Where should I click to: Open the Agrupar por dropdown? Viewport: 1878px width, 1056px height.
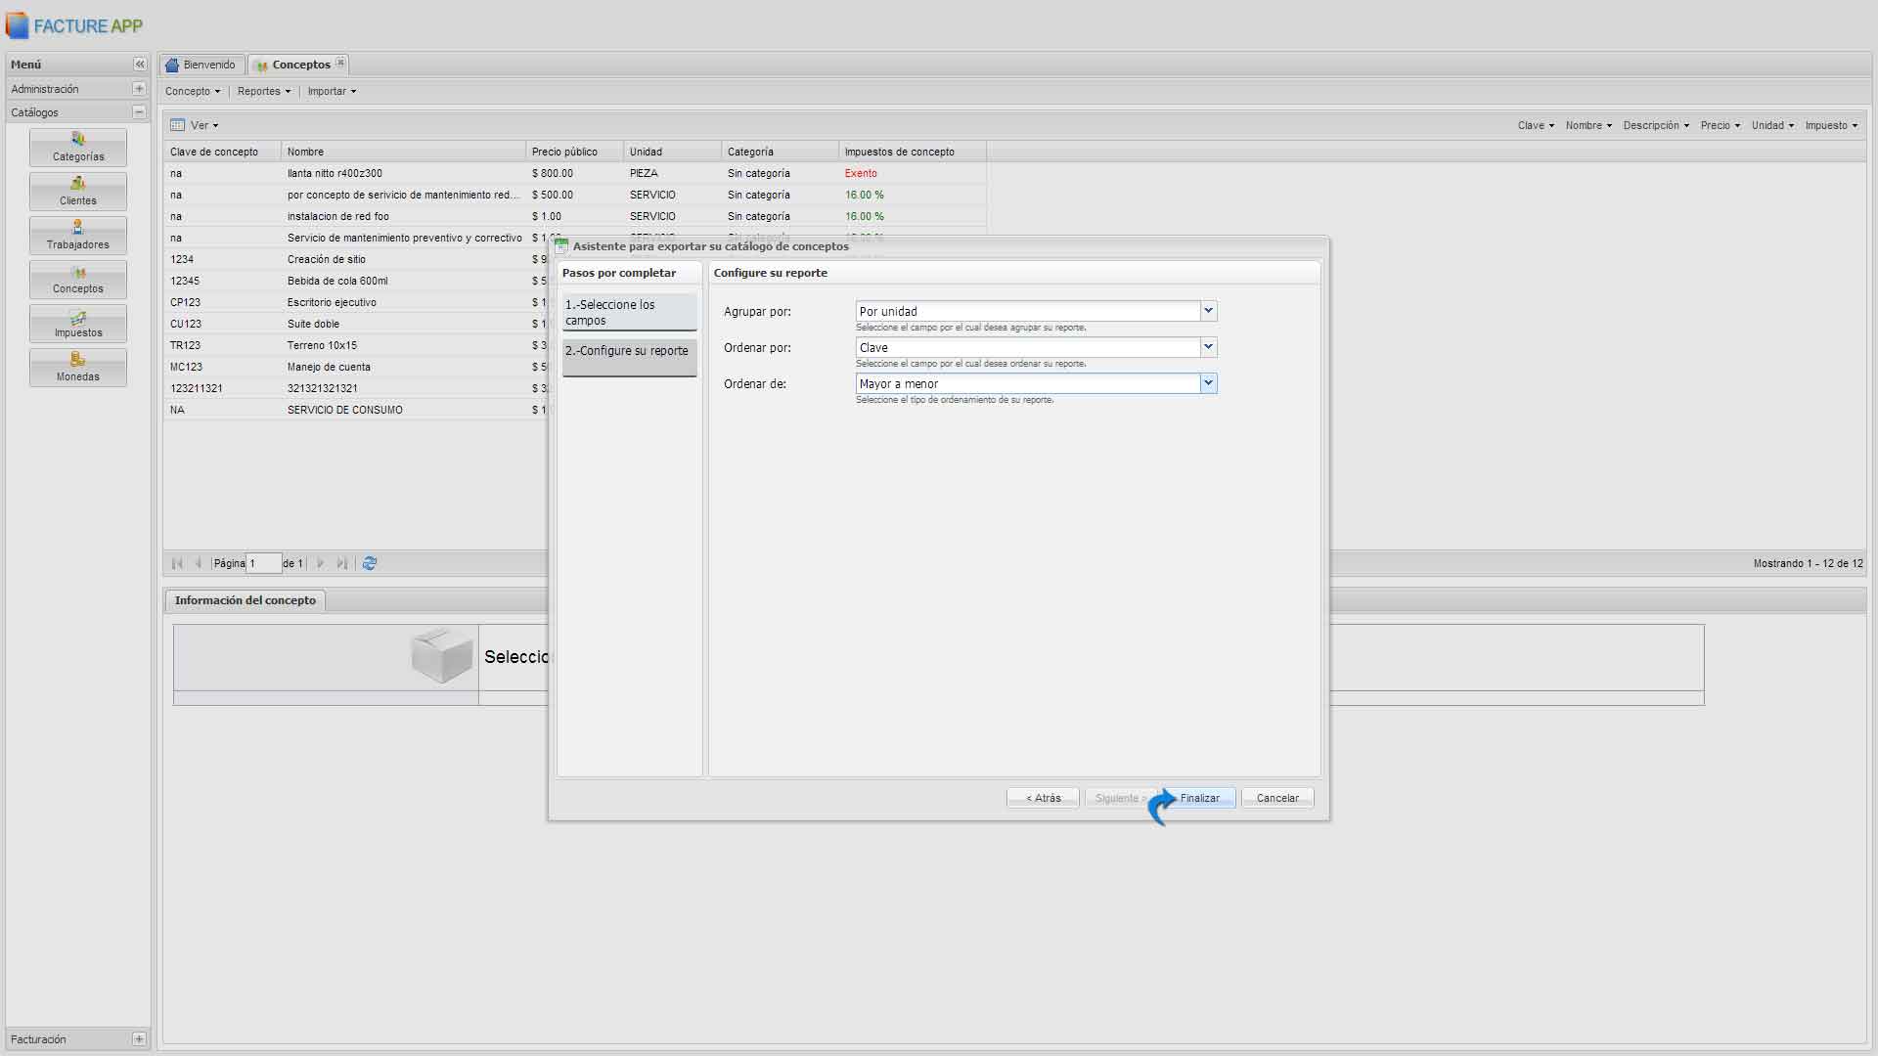(x=1208, y=311)
